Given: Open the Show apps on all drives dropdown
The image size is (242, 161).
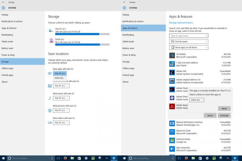Looking at the screenshot, I should (189, 47).
